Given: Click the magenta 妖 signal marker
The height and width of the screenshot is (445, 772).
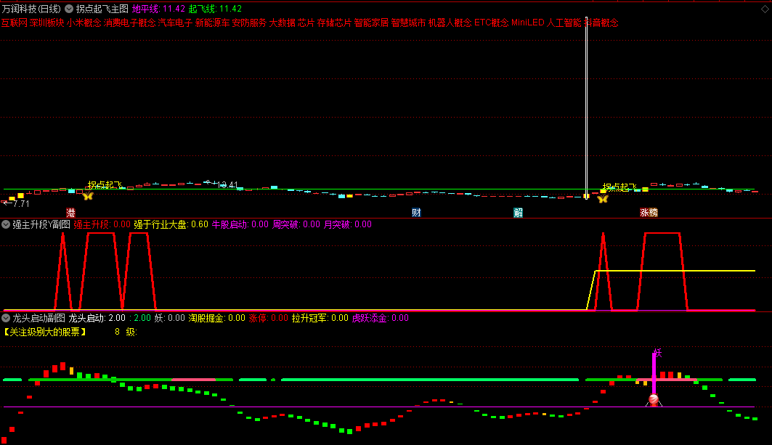Looking at the screenshot, I should tap(657, 353).
